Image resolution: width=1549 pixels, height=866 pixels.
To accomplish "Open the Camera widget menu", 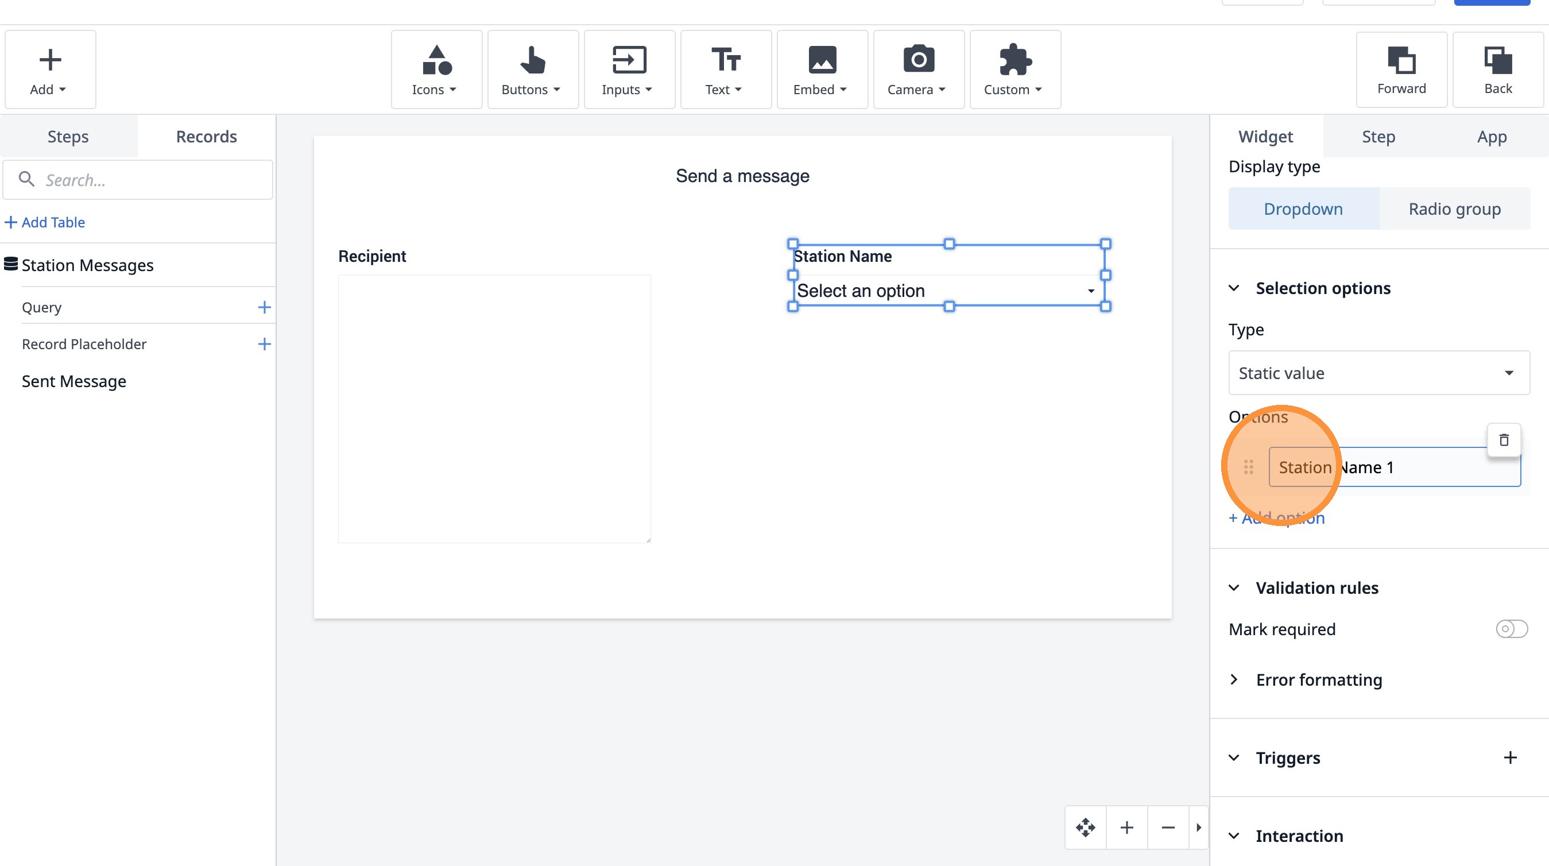I will point(917,69).
